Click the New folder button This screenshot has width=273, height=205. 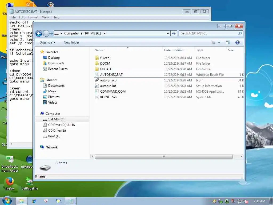(x=71, y=42)
